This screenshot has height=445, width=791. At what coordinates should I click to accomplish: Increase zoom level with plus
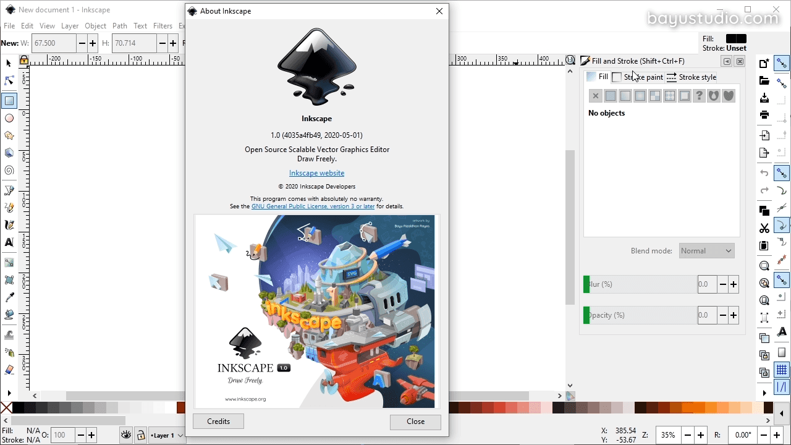tap(701, 435)
